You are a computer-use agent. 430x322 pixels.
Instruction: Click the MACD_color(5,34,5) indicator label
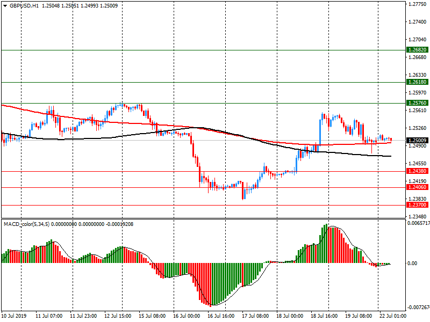(26, 224)
